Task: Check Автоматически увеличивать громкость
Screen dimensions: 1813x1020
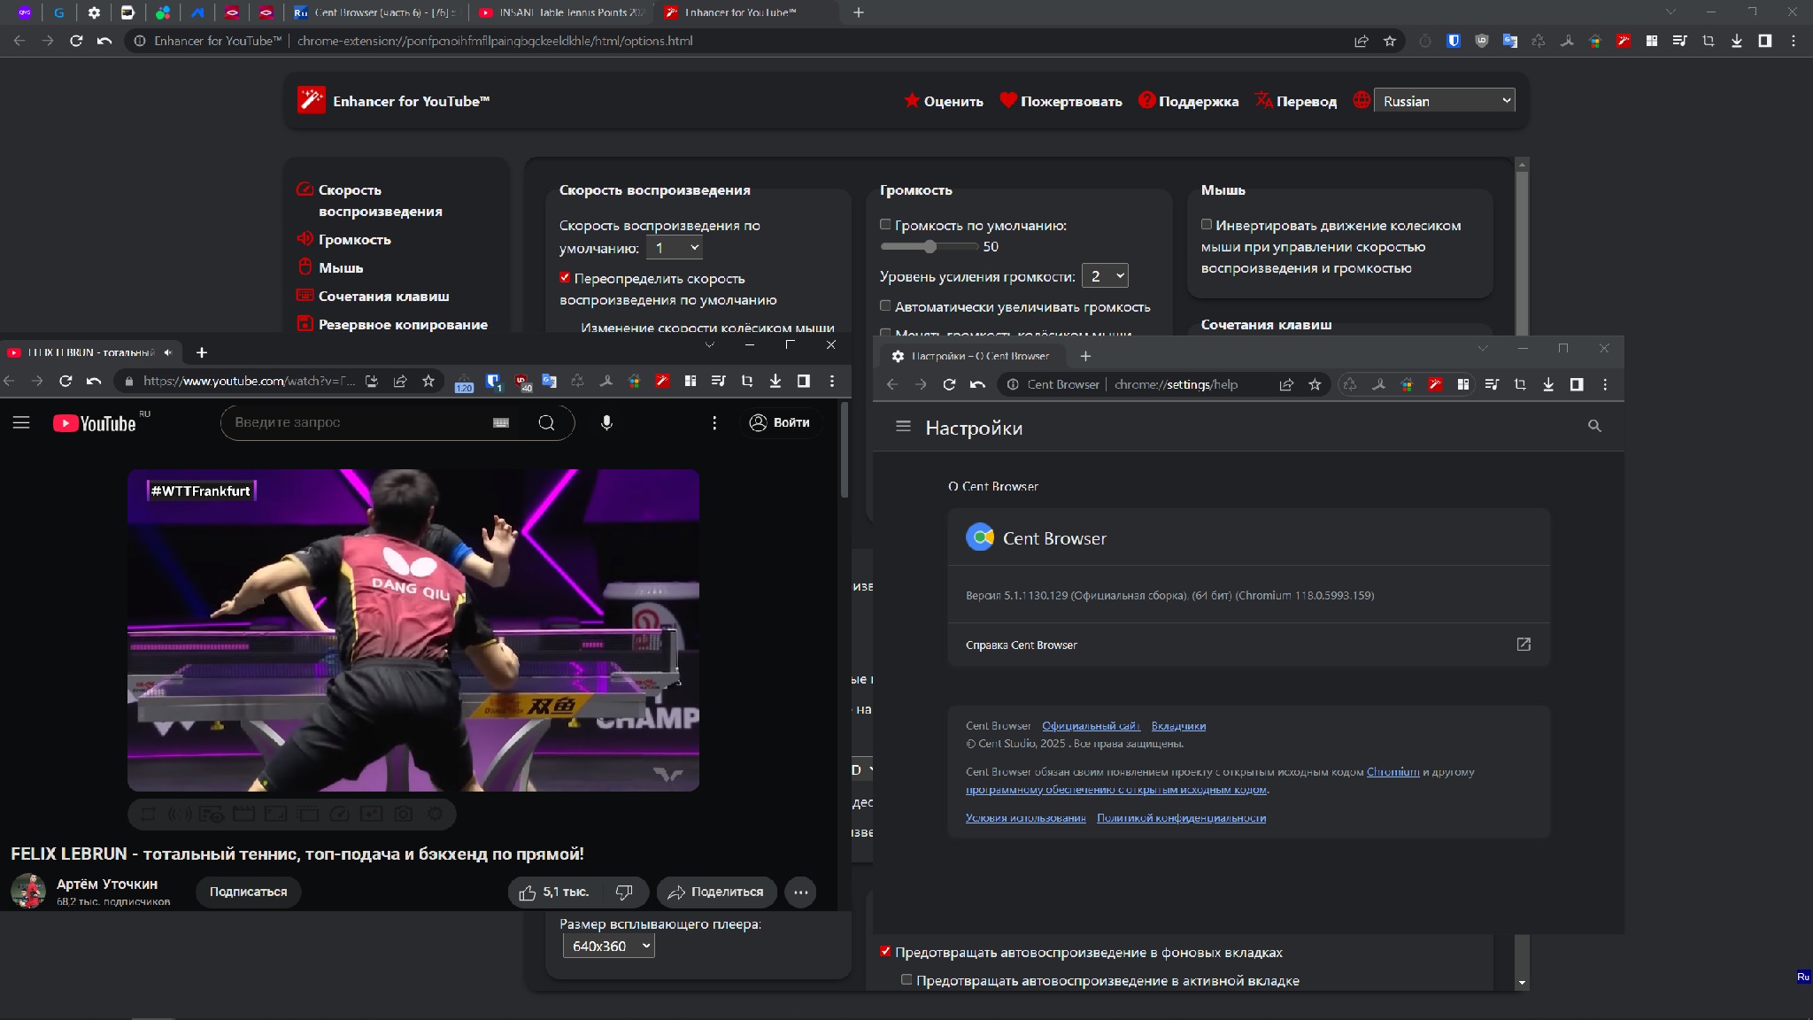Action: pyautogui.click(x=885, y=306)
